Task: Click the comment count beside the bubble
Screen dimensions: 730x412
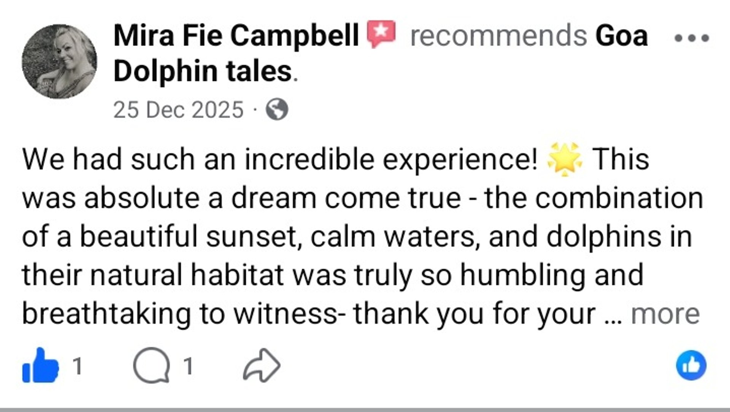Action: point(188,366)
